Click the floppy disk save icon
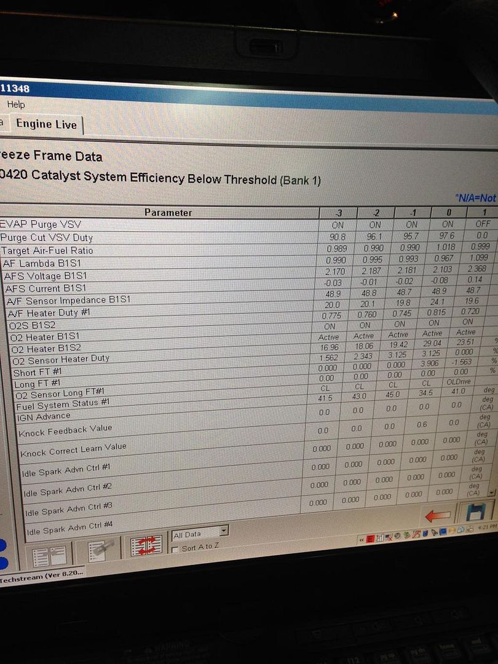 (475, 512)
